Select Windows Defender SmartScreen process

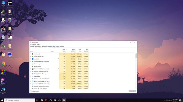coord(41,86)
